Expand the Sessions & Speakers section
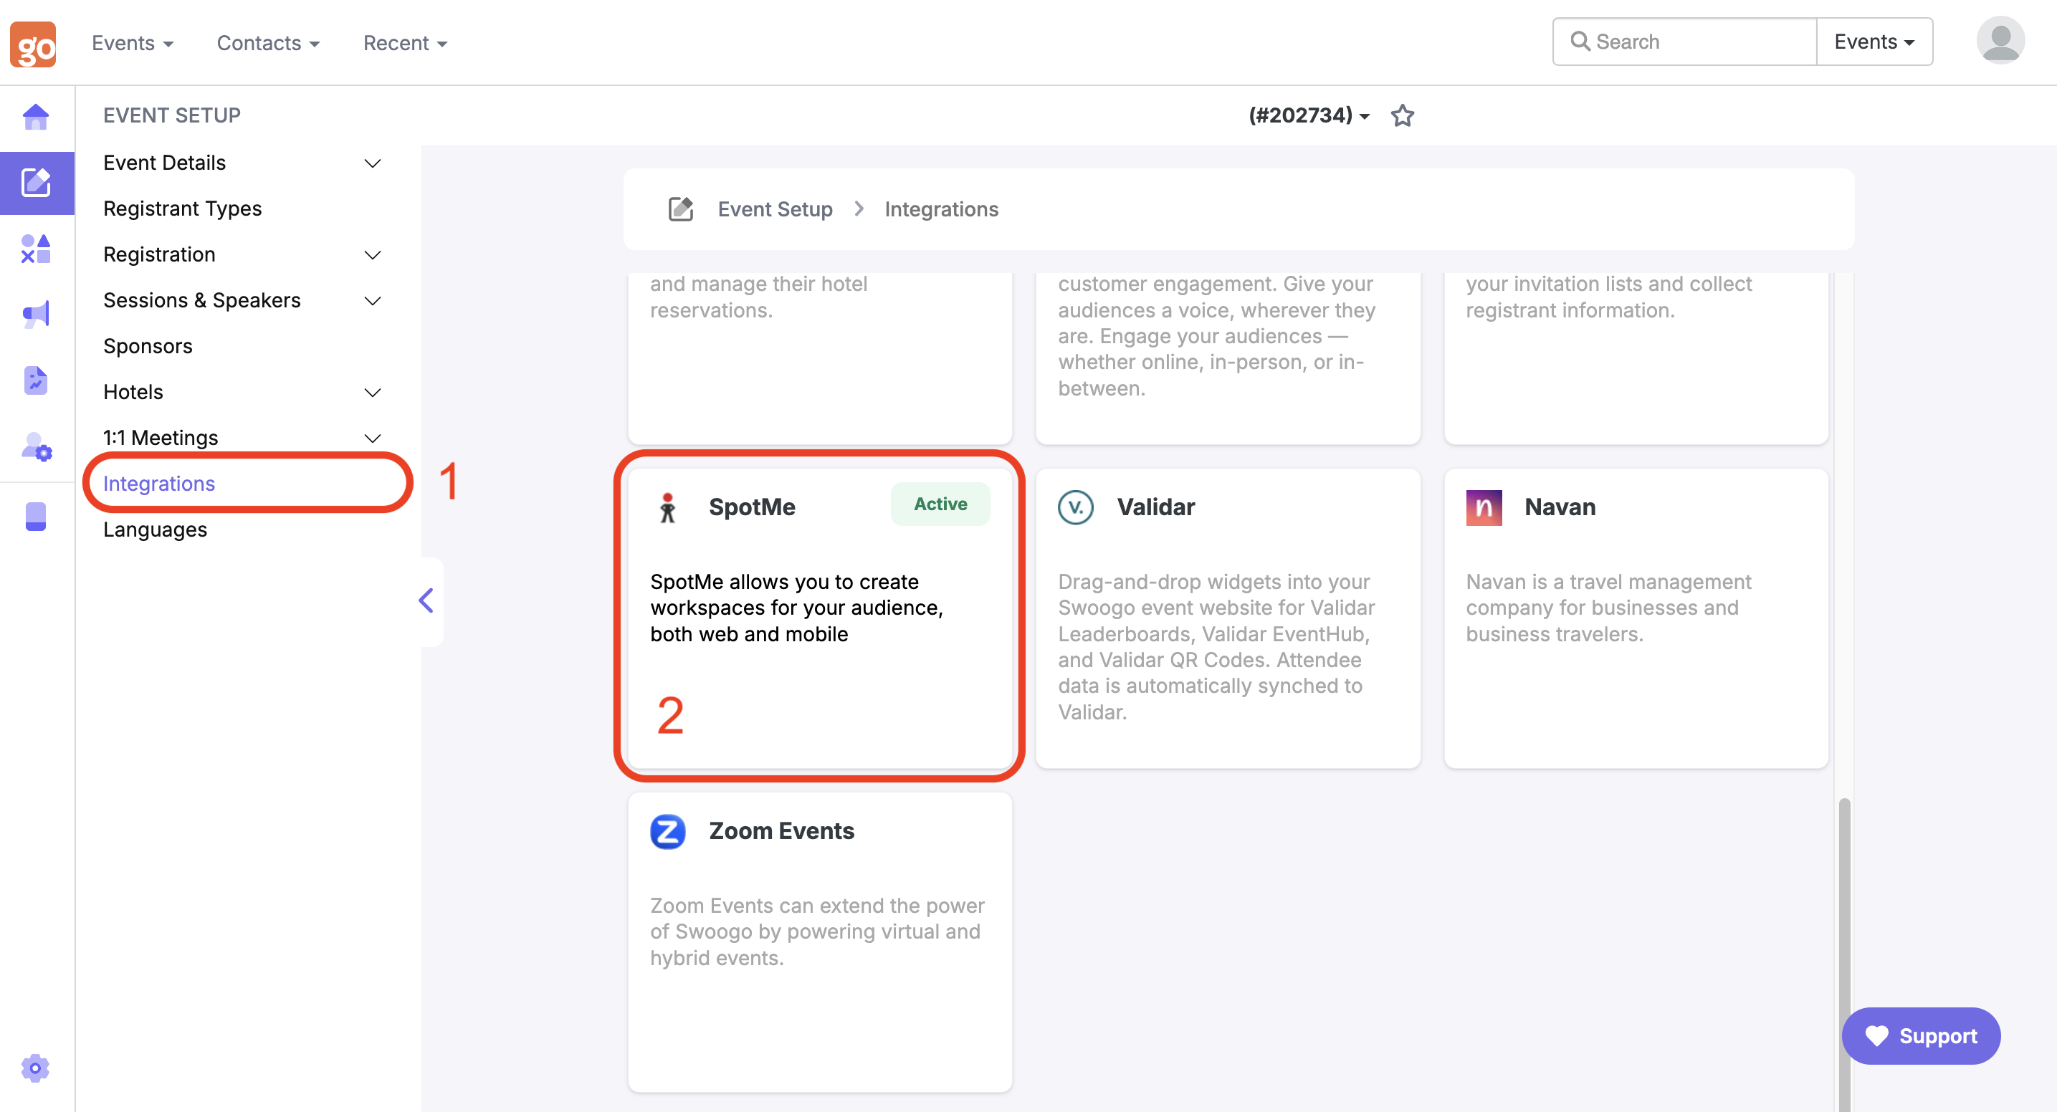This screenshot has height=1112, width=2057. (242, 301)
